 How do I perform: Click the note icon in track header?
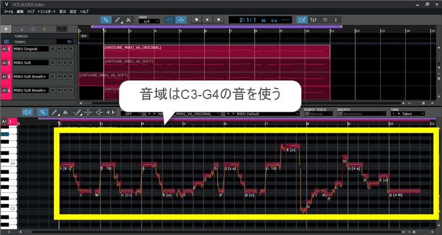pyautogui.click(x=22, y=29)
